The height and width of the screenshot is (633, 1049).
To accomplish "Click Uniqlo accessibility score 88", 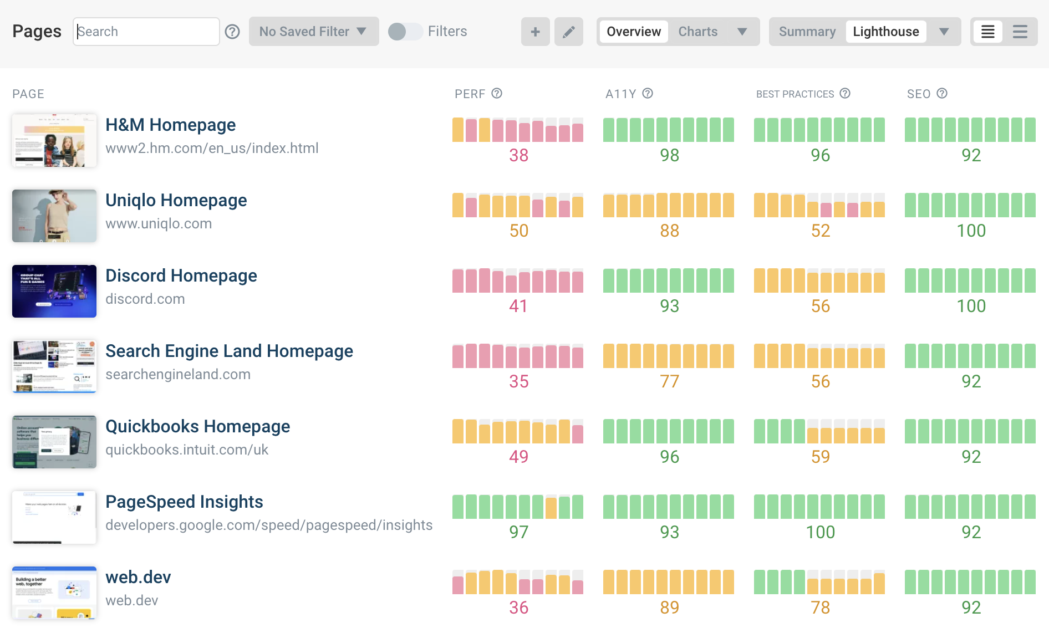I will click(670, 231).
